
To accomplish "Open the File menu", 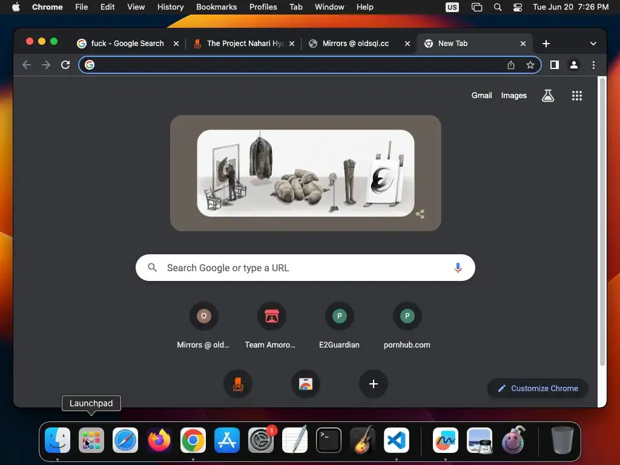I will click(82, 7).
